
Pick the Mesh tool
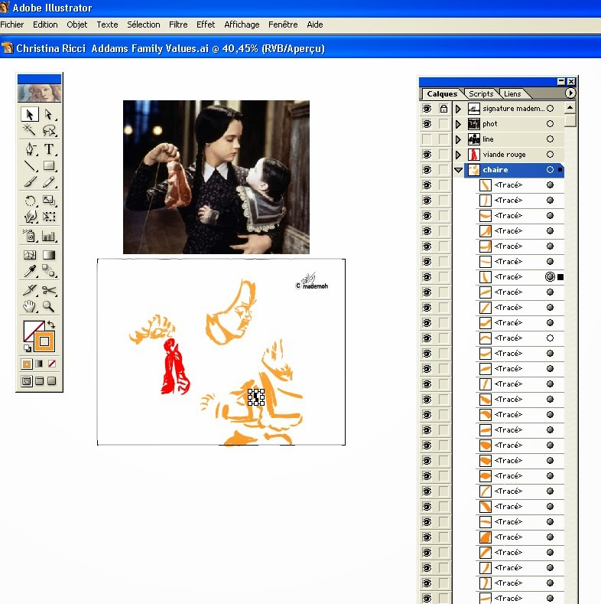pos(30,255)
